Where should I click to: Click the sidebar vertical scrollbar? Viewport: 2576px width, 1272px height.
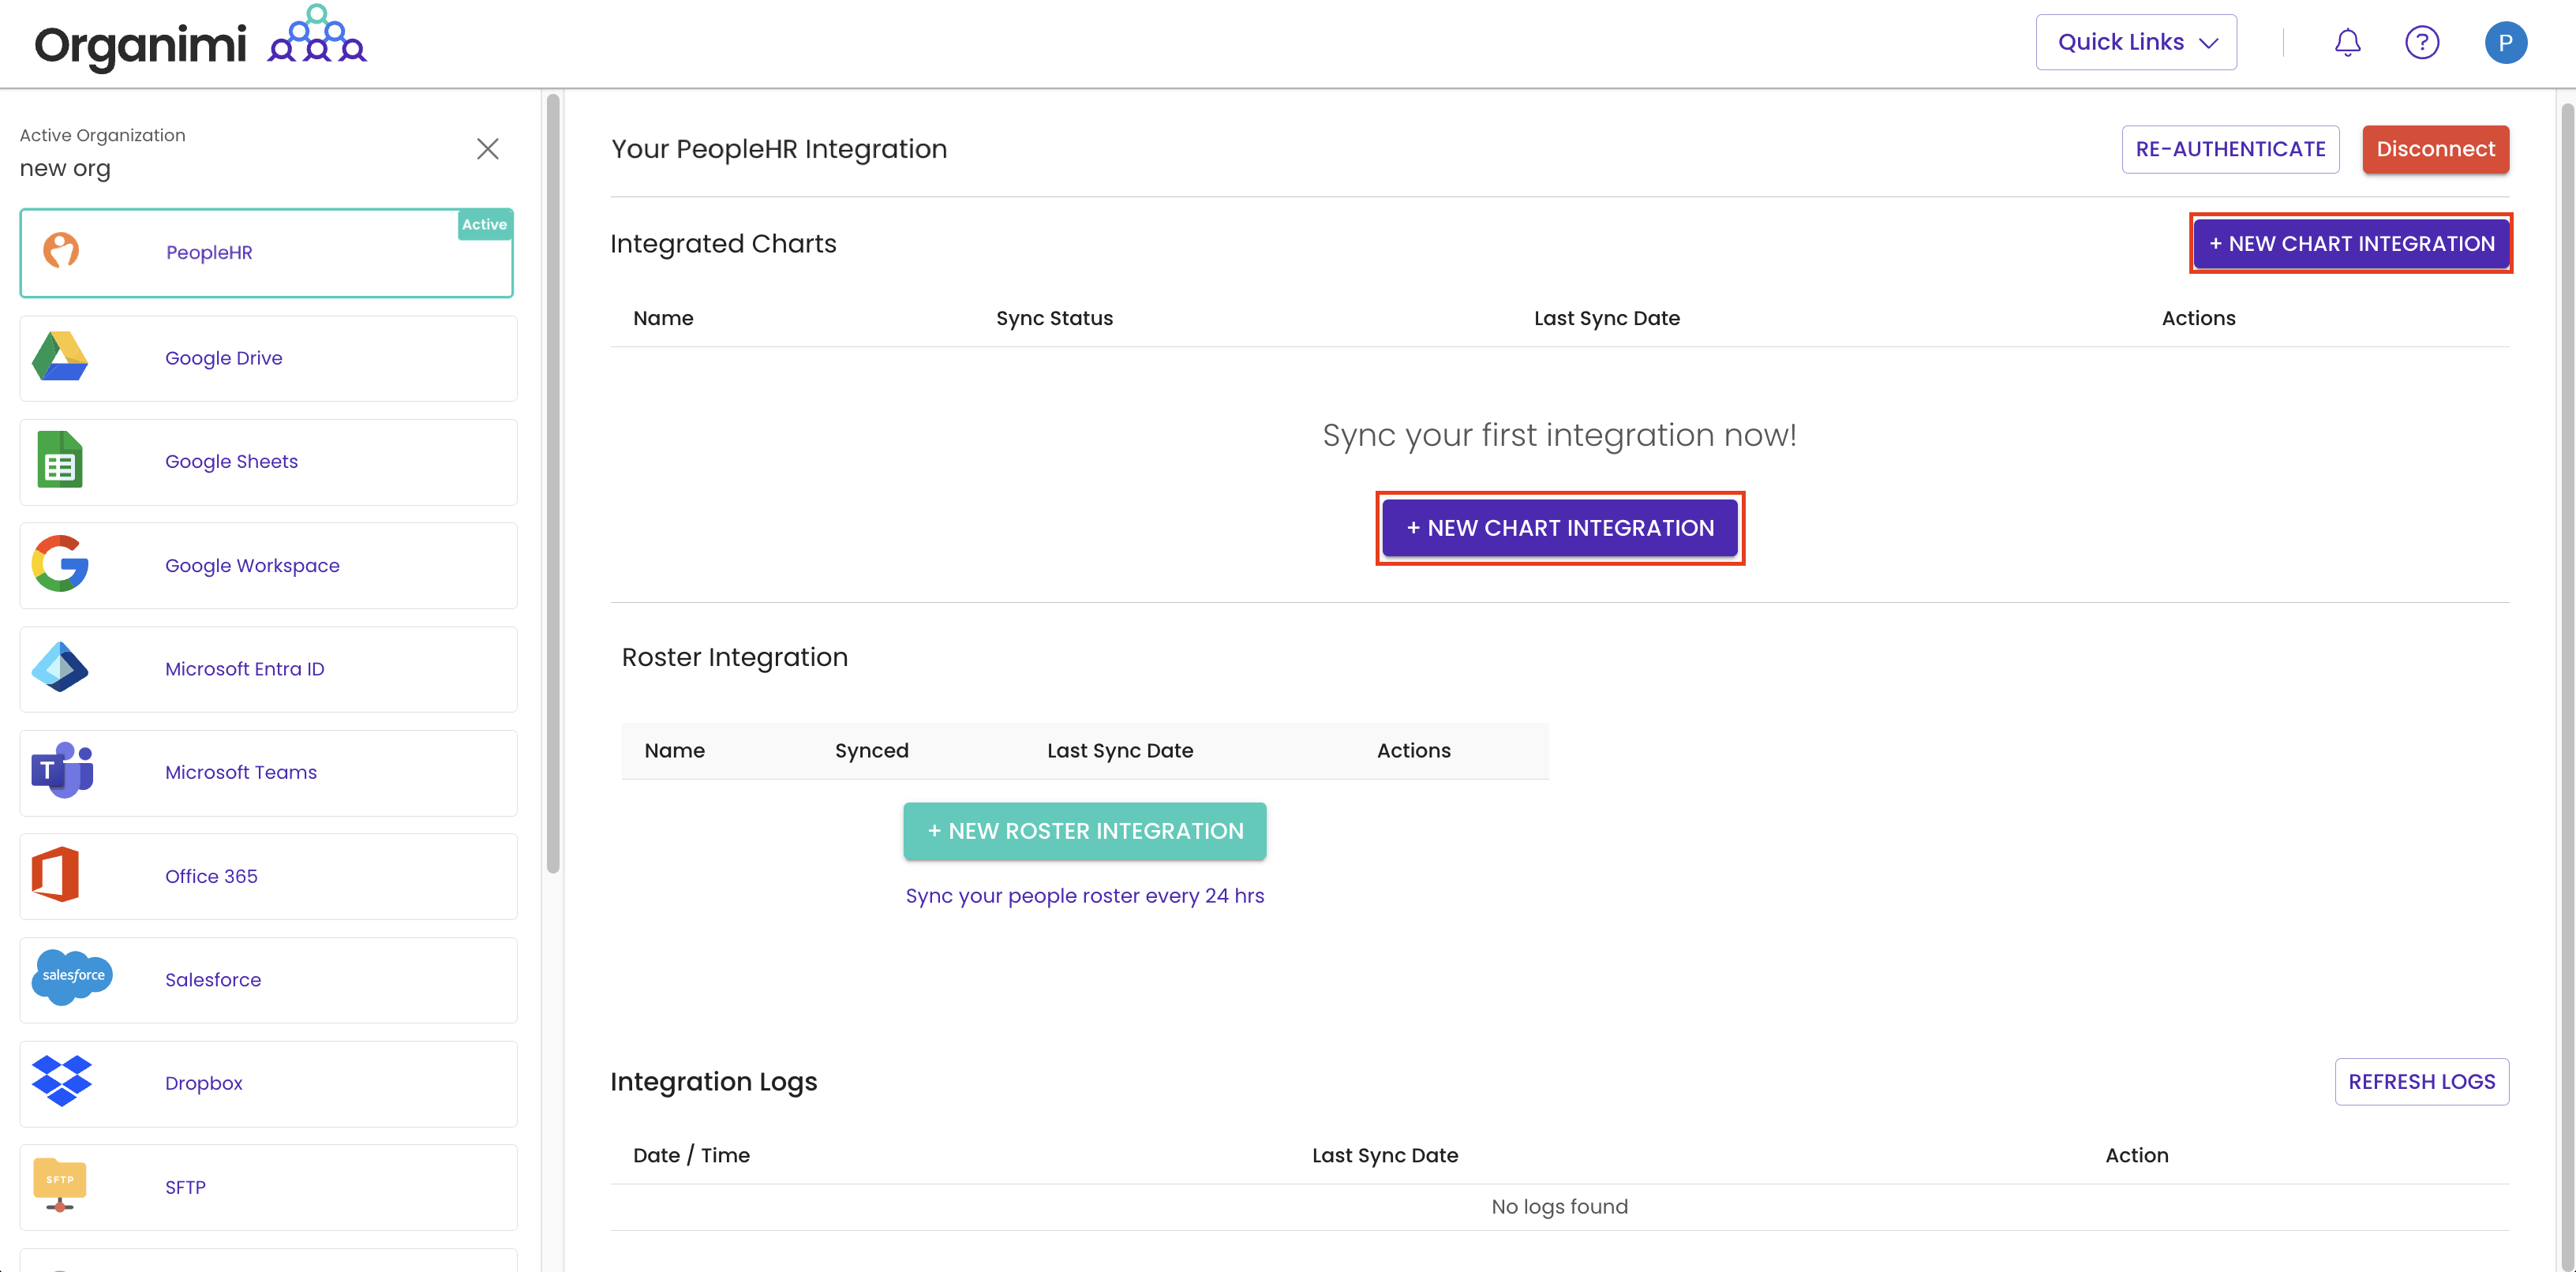553,484
